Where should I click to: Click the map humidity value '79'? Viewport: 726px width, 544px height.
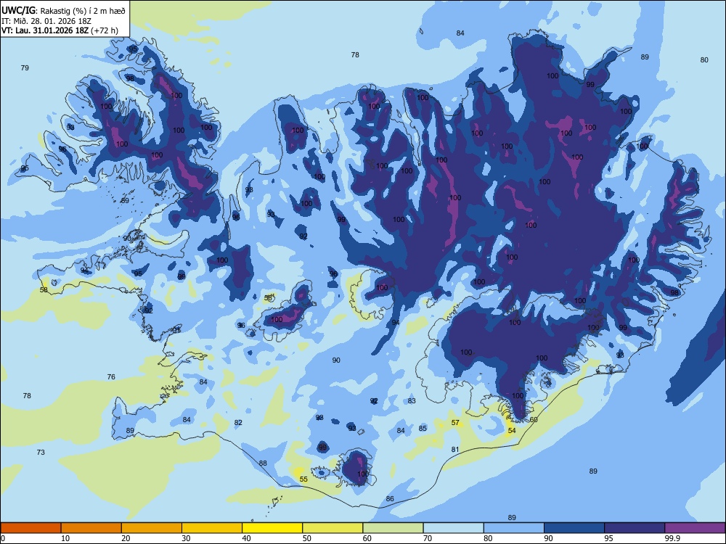click(x=25, y=68)
